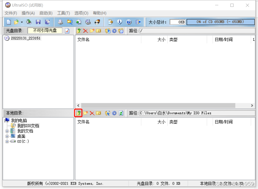
Task: Expand the 我的文档 tree node
Action: (x=7, y=131)
